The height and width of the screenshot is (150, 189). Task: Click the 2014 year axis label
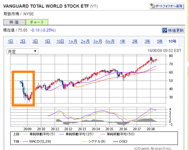(96, 129)
